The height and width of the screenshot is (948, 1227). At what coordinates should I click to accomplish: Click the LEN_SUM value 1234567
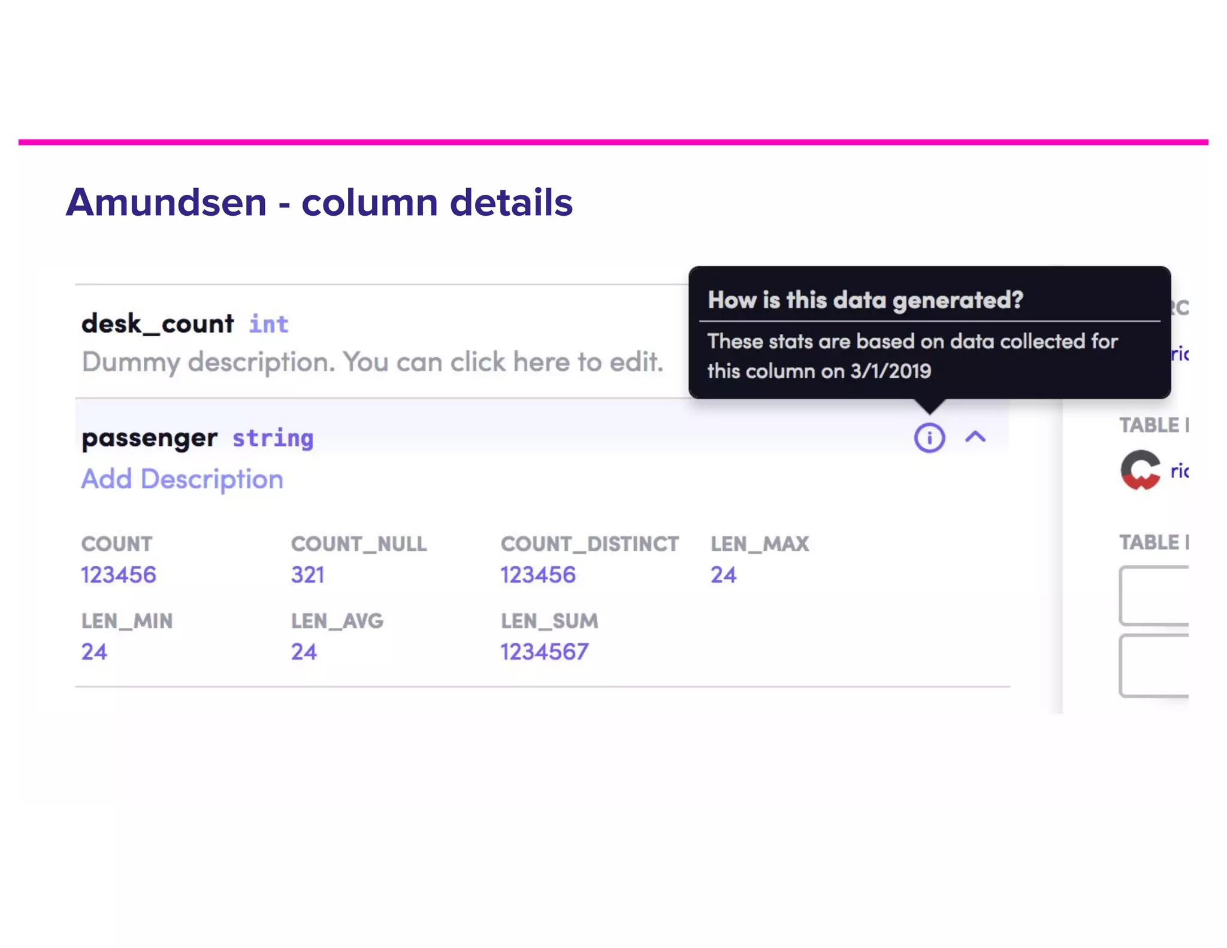pos(545,651)
